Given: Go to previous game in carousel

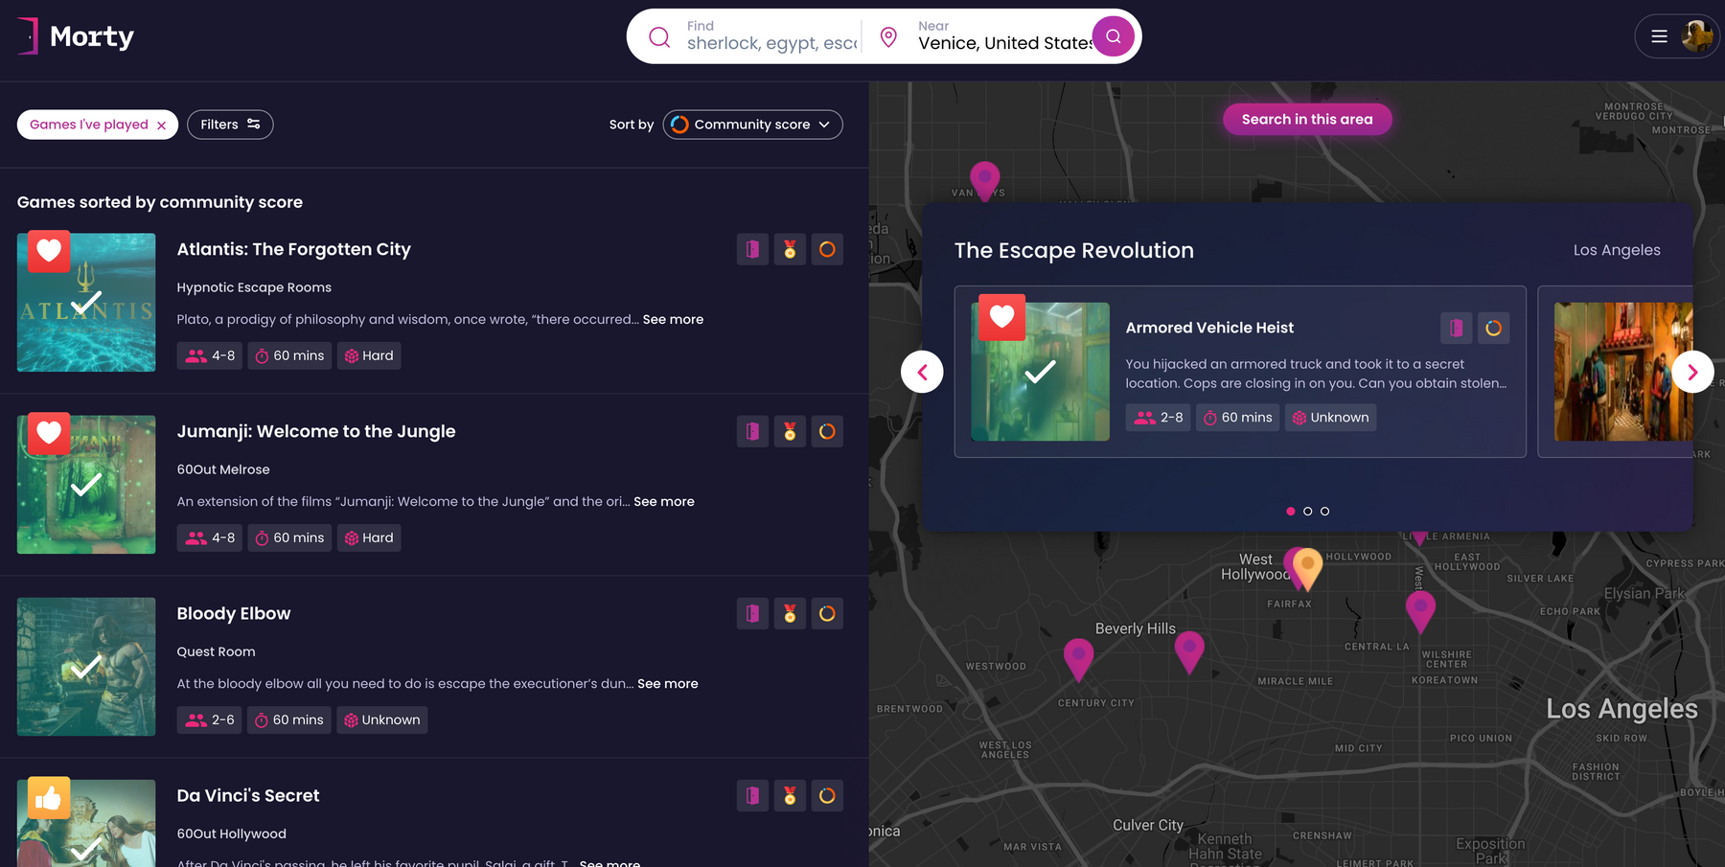Looking at the screenshot, I should point(922,372).
